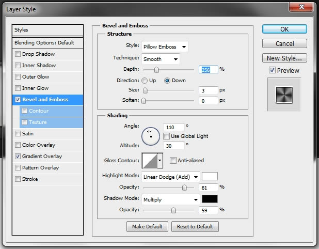Close the Layer Style dialog
319x249 pixels.
point(301,7)
